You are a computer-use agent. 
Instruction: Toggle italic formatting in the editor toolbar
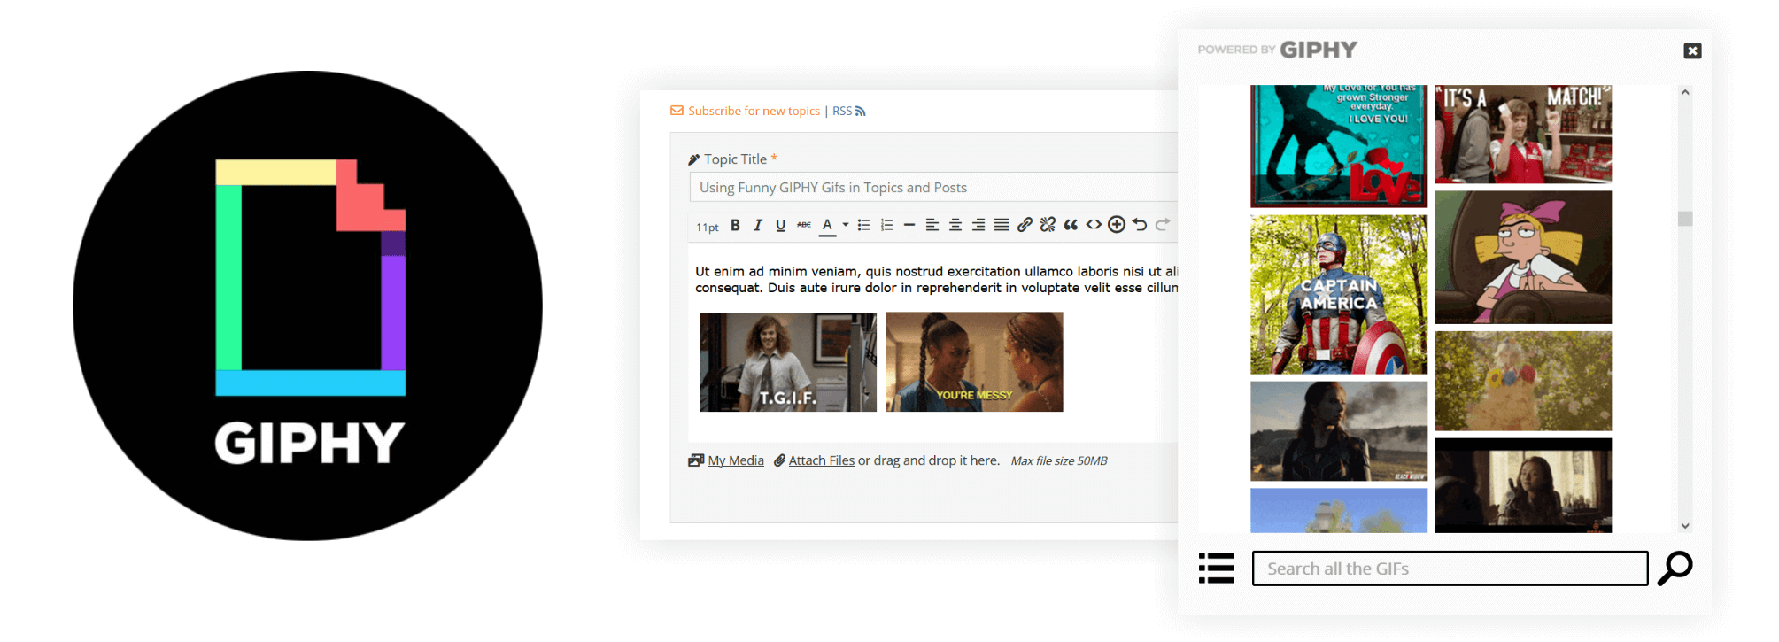[x=758, y=225]
